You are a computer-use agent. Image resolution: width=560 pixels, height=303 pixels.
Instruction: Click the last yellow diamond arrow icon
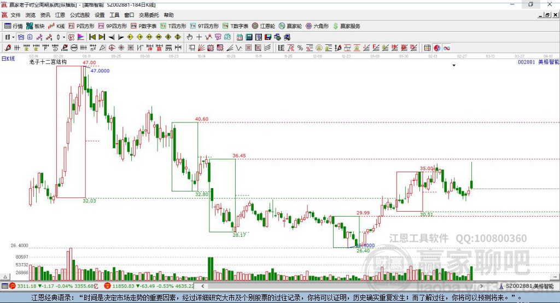pos(178,37)
